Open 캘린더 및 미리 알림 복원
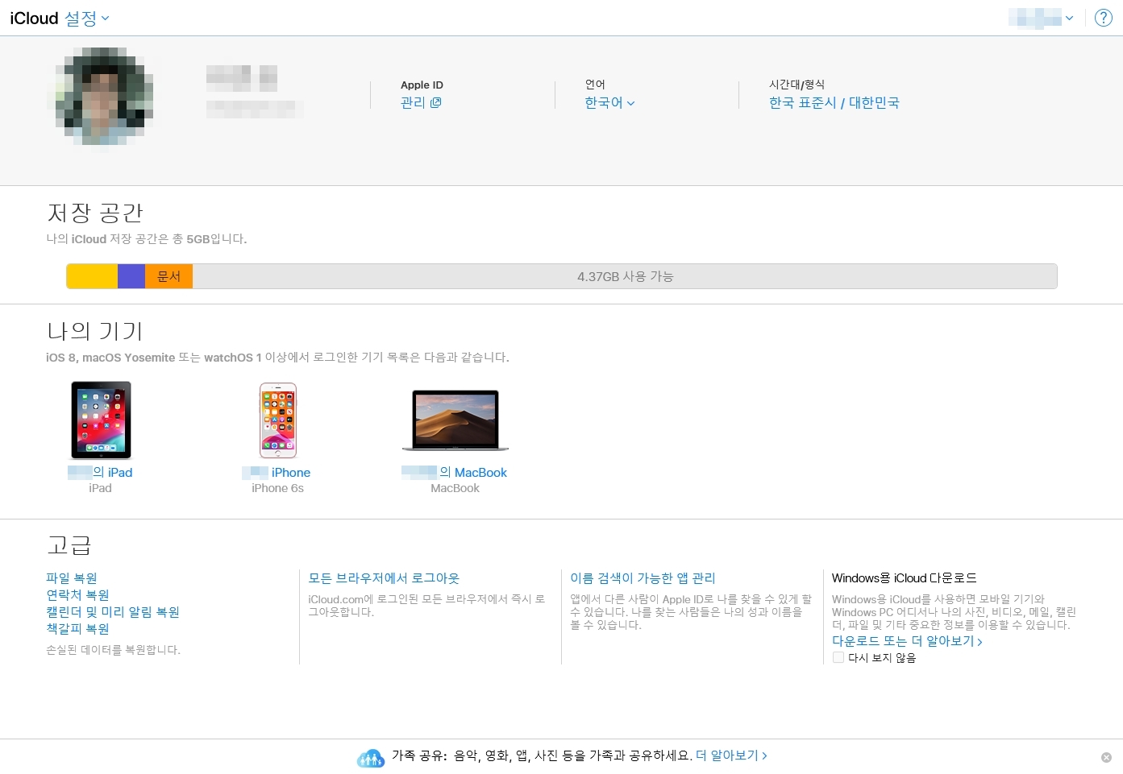The height and width of the screenshot is (774, 1123). coord(113,611)
